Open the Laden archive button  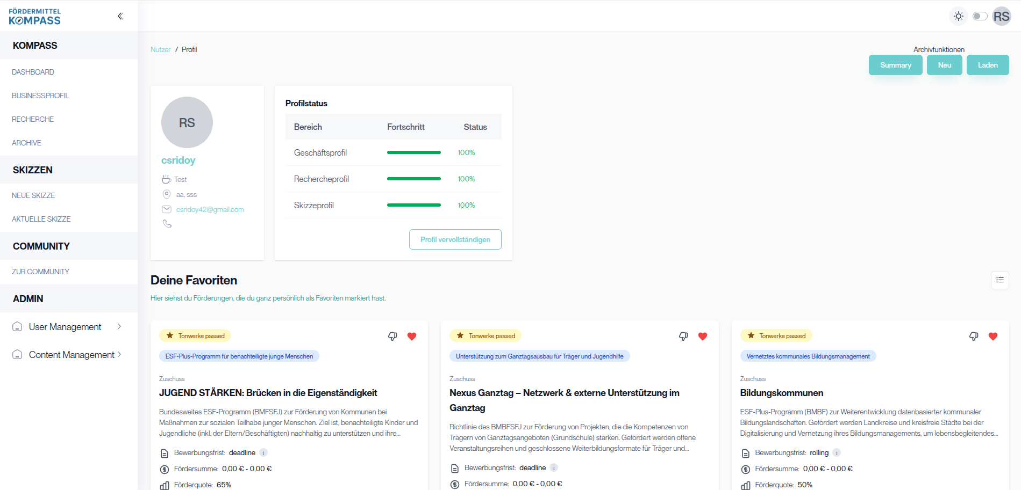[x=987, y=65]
